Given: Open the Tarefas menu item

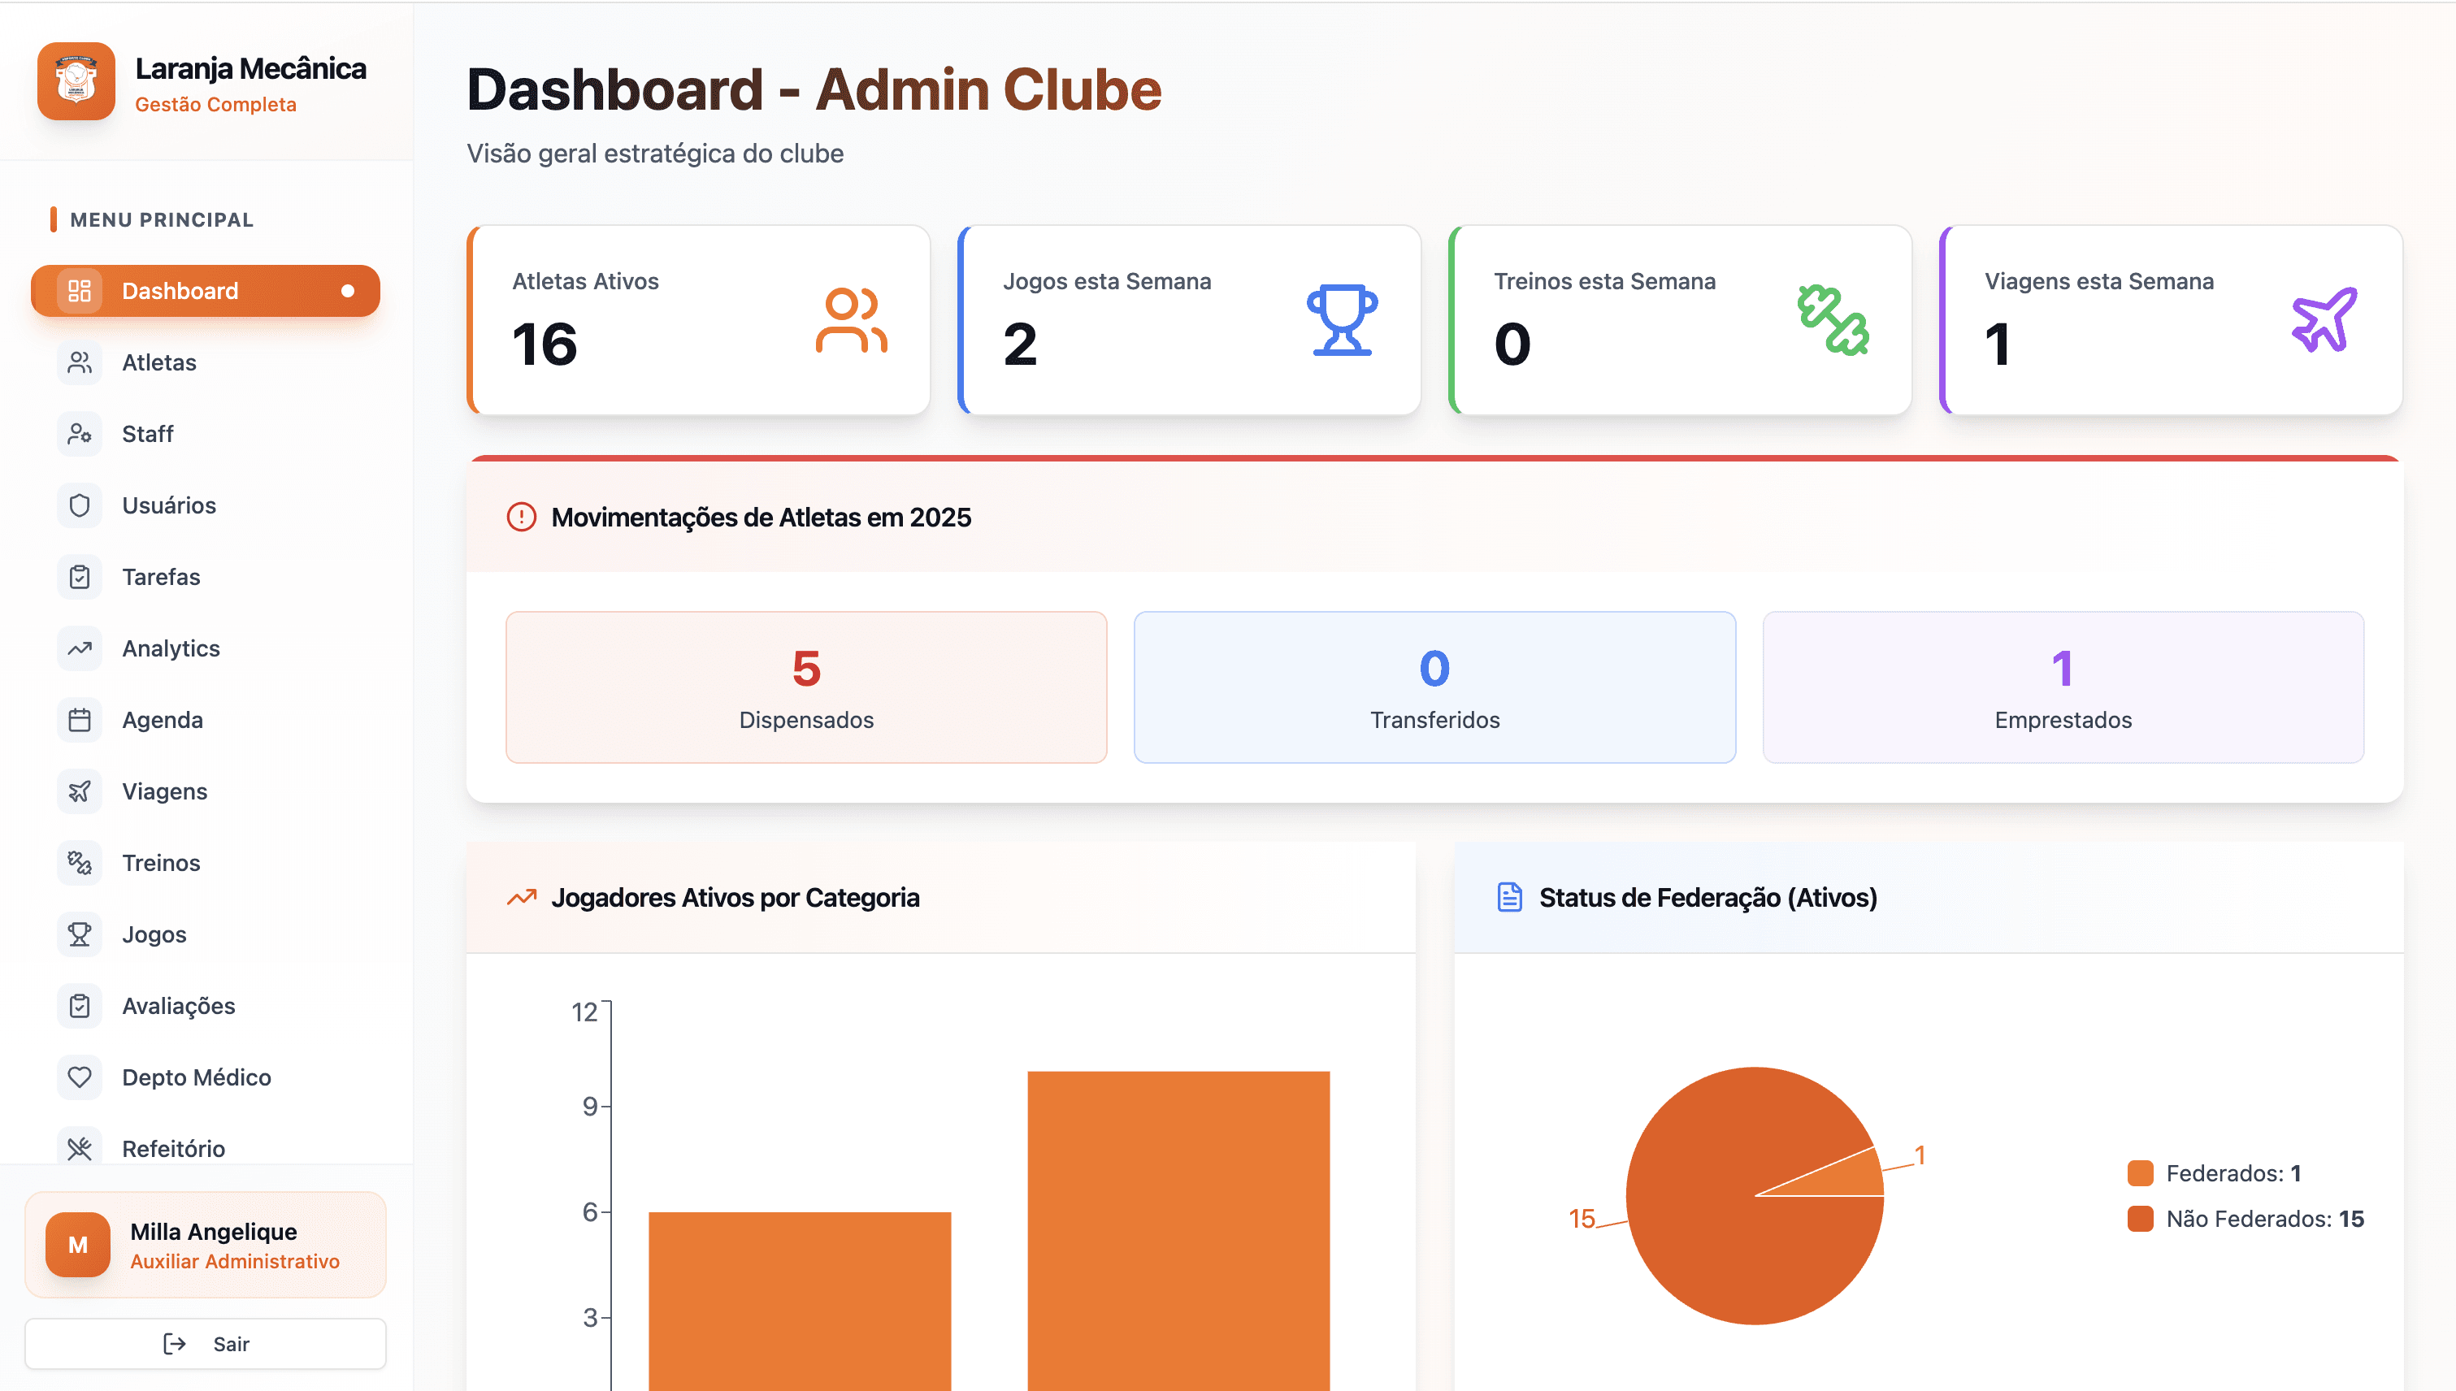Looking at the screenshot, I should [161, 577].
